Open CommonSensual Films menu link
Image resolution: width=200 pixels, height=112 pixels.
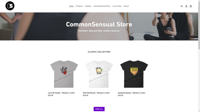tap(102, 6)
